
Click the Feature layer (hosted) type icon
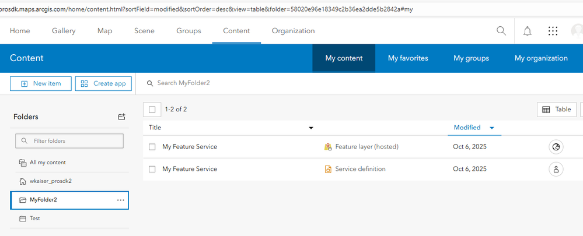(x=328, y=147)
